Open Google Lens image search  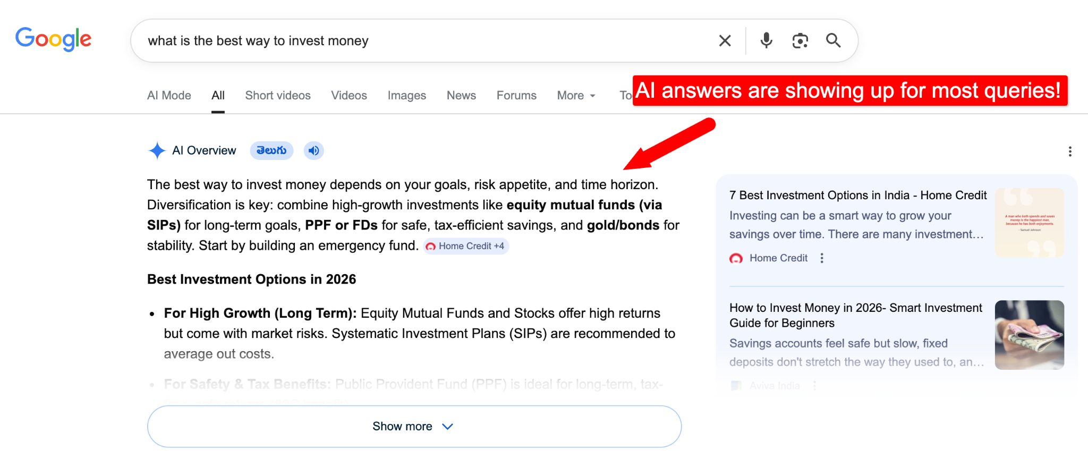tap(800, 40)
